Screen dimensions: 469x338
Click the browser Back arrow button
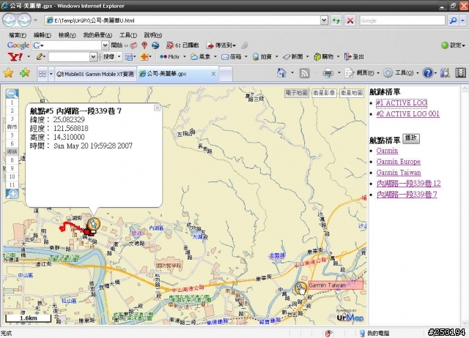tap(10, 20)
